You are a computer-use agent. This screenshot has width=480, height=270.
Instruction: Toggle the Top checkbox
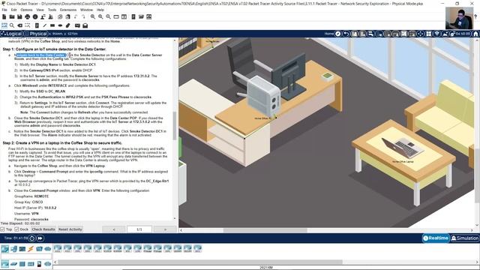[2, 229]
